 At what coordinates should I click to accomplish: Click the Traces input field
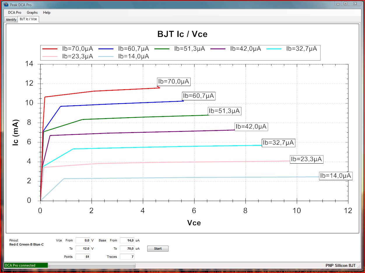pos(127,257)
